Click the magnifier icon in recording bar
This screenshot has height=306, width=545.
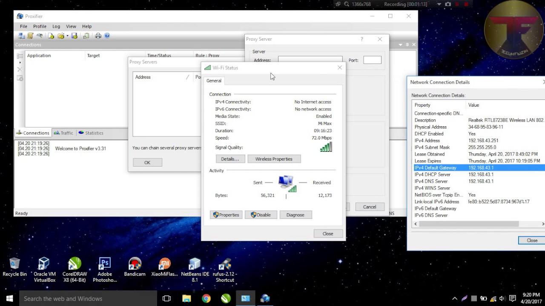[x=347, y=4]
